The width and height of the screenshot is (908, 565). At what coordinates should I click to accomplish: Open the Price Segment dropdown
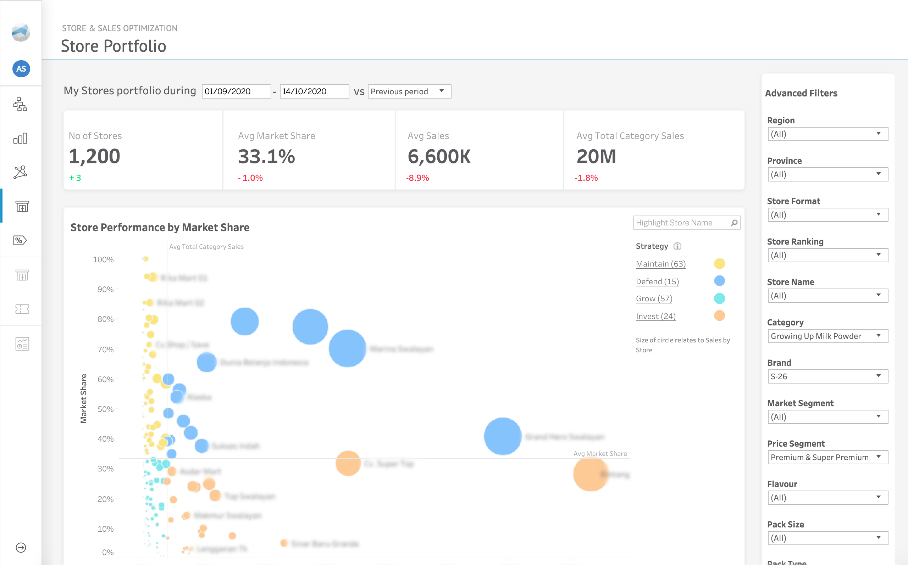click(x=827, y=457)
